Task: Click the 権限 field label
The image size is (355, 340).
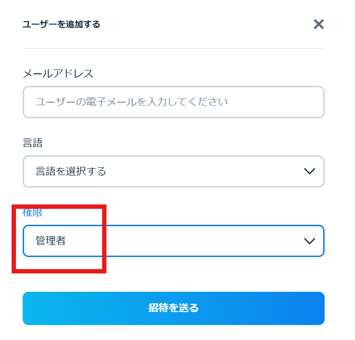Action: pos(33,212)
